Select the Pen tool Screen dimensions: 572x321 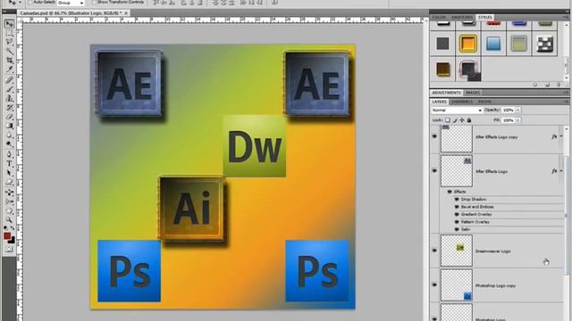(10, 154)
